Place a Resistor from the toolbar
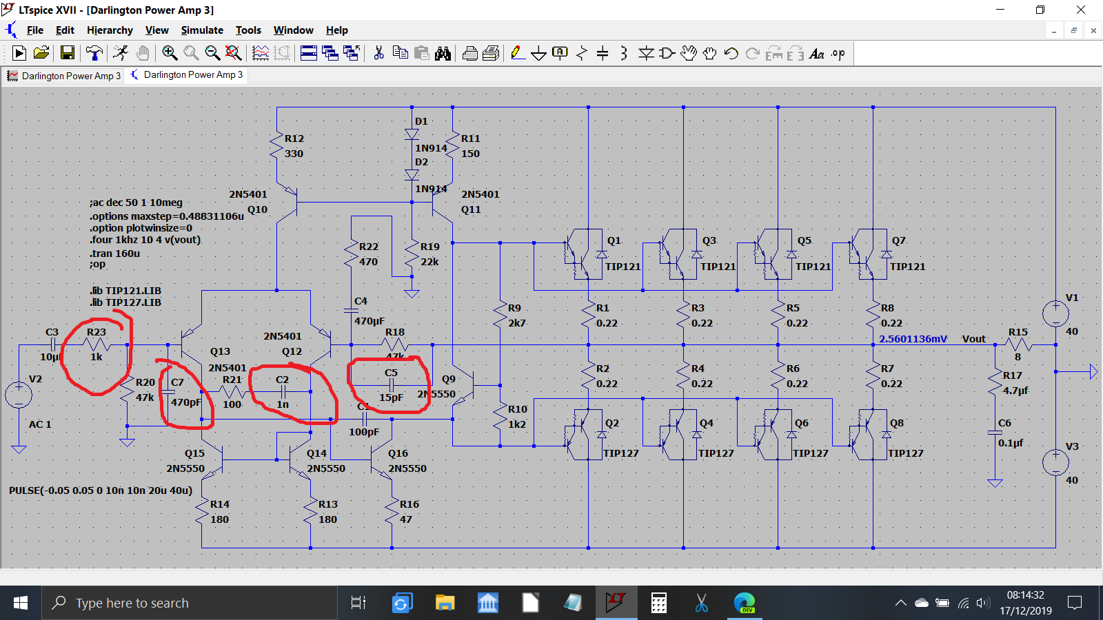This screenshot has height=620, width=1103. coord(582,53)
